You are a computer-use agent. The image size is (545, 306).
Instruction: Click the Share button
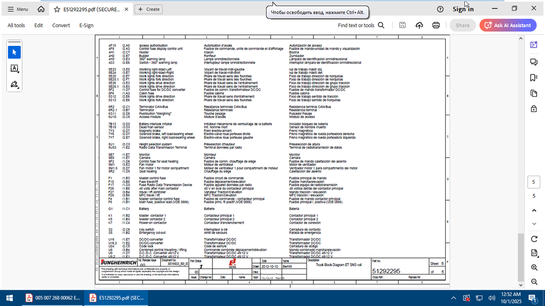[463, 25]
